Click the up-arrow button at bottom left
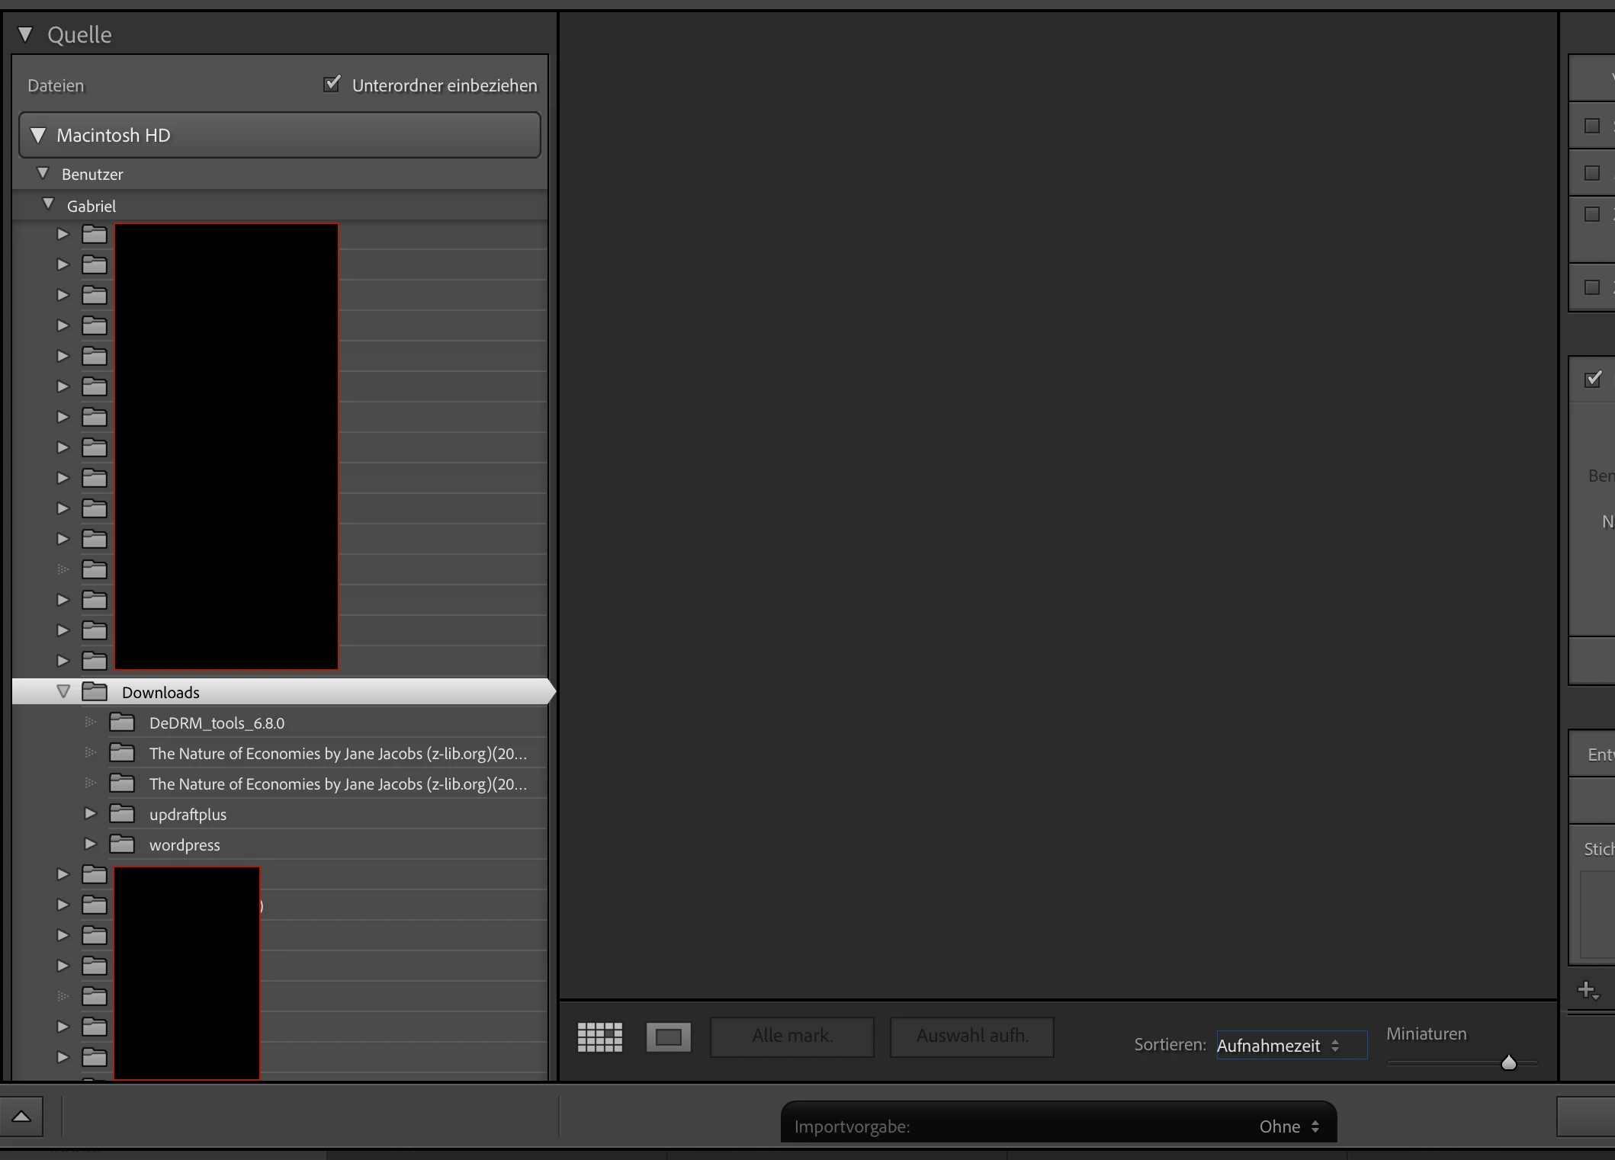The image size is (1615, 1160). [21, 1117]
